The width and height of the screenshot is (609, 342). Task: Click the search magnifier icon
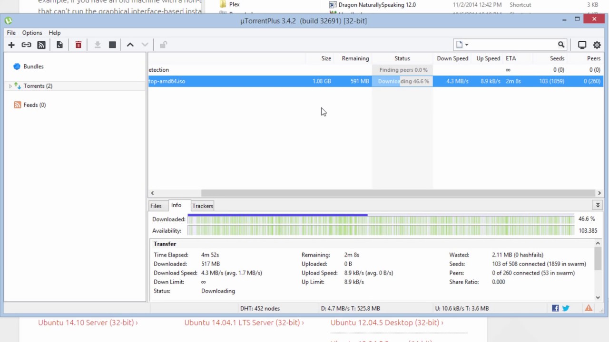click(x=561, y=45)
